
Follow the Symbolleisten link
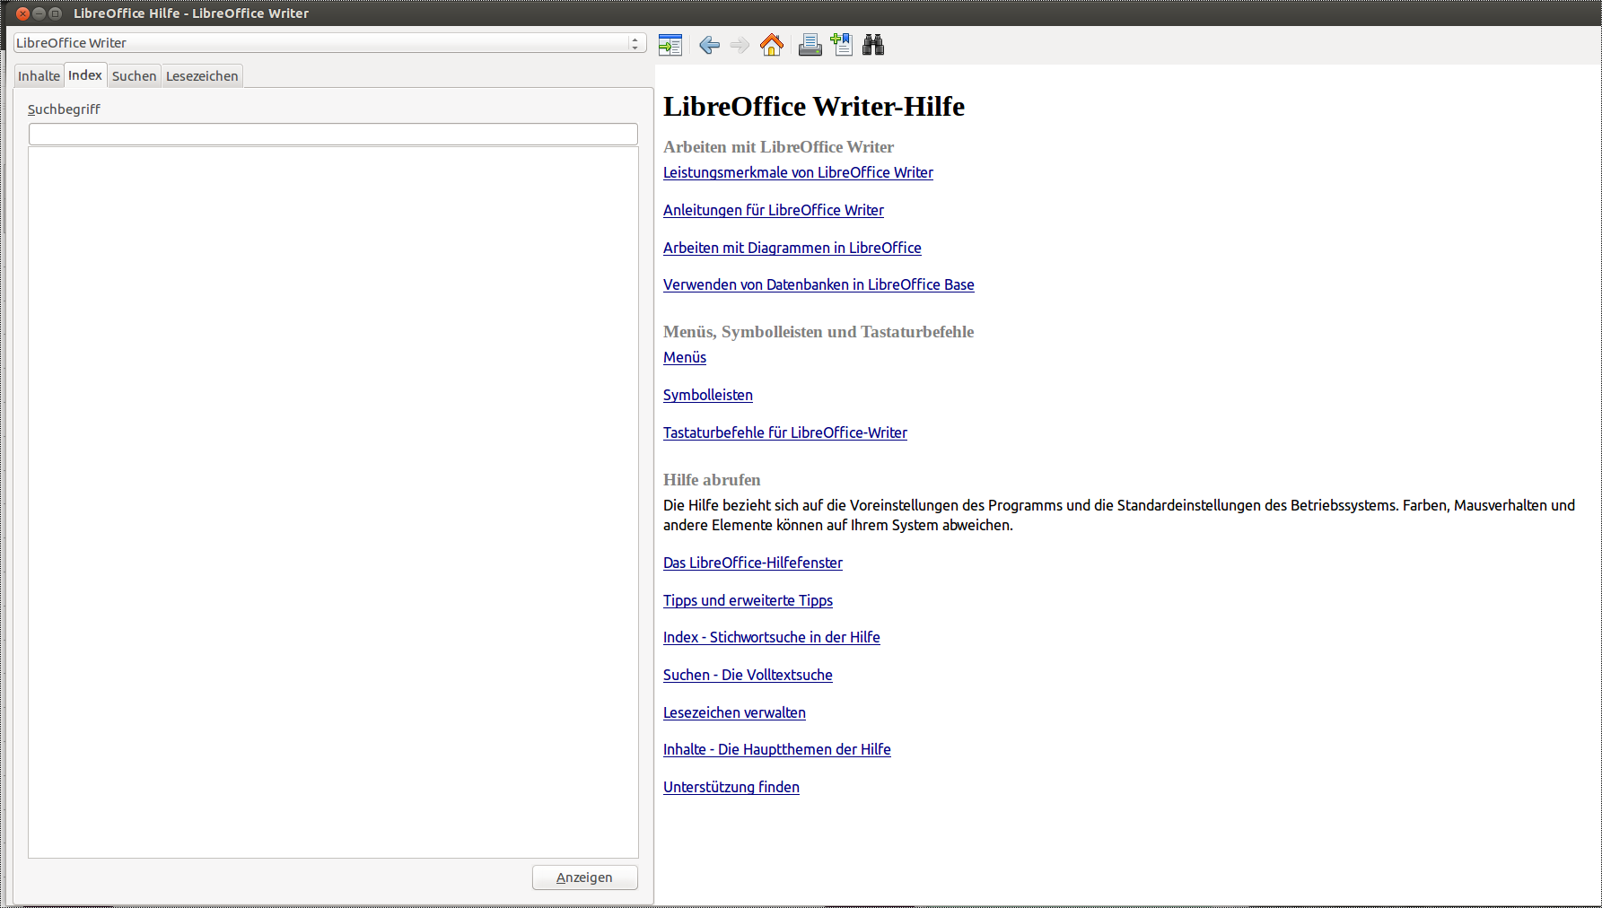[x=708, y=395]
